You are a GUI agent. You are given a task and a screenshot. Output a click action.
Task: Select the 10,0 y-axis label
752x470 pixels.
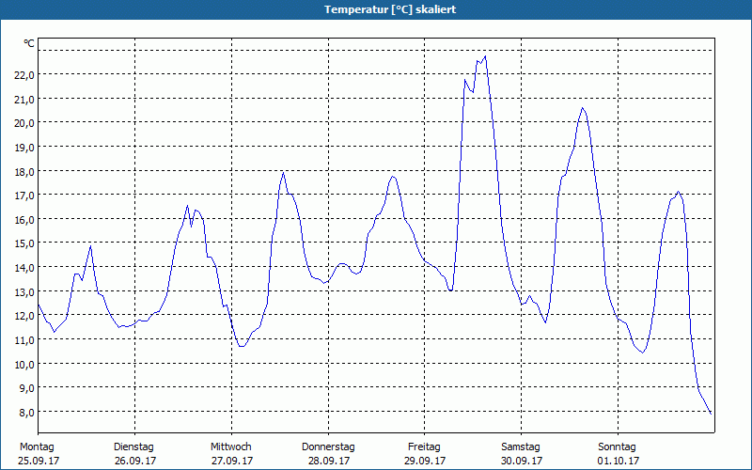coord(25,365)
